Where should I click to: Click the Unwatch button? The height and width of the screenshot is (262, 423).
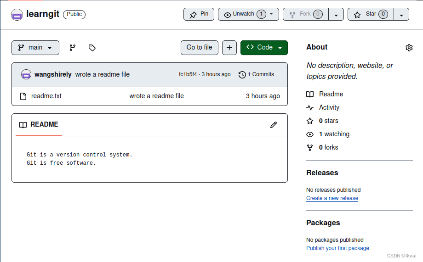pyautogui.click(x=248, y=14)
